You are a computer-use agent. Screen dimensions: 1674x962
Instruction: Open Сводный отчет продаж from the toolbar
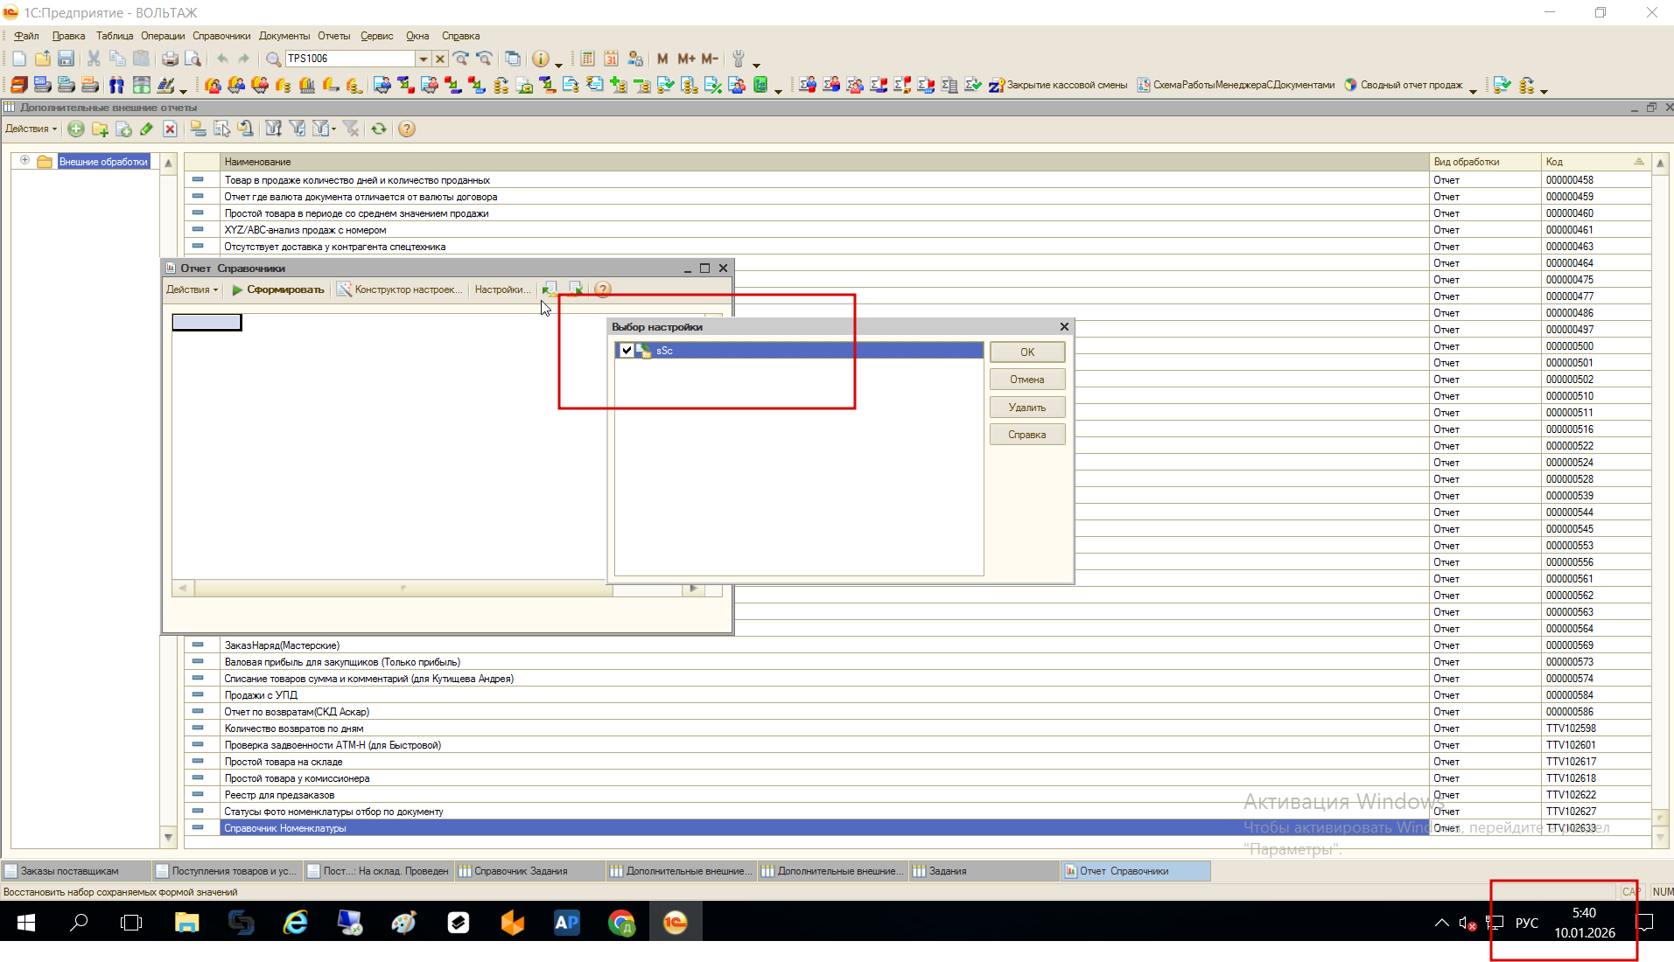pyautogui.click(x=1404, y=85)
